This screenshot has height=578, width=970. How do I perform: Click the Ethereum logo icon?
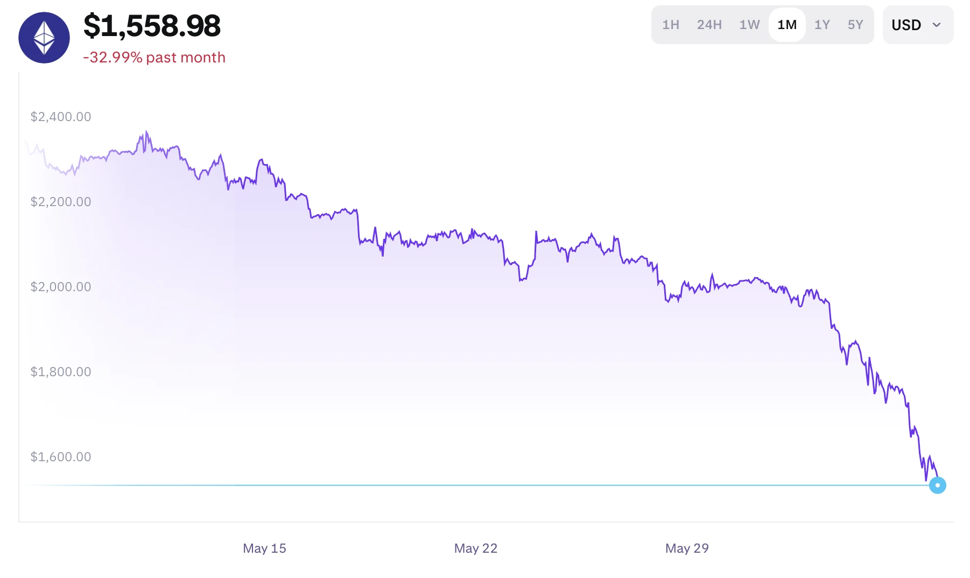point(44,38)
